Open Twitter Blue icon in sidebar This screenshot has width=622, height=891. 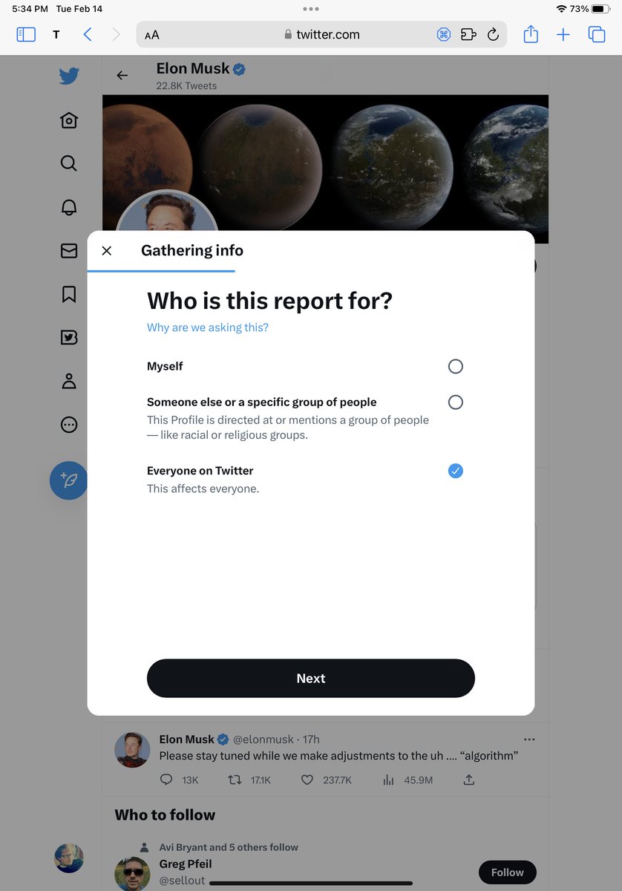tap(69, 338)
